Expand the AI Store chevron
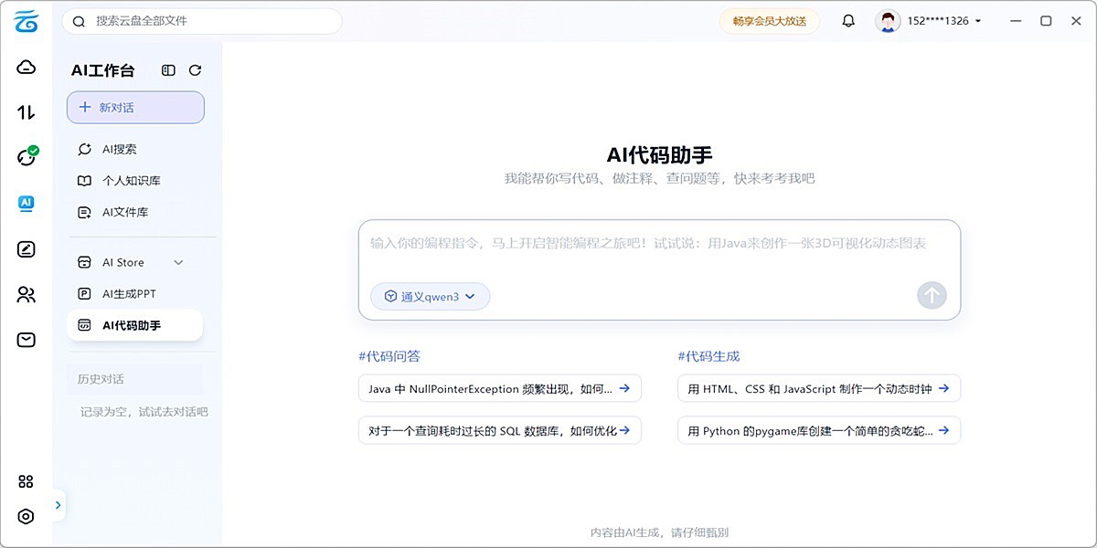Screen dimensions: 1097x548 point(179,262)
